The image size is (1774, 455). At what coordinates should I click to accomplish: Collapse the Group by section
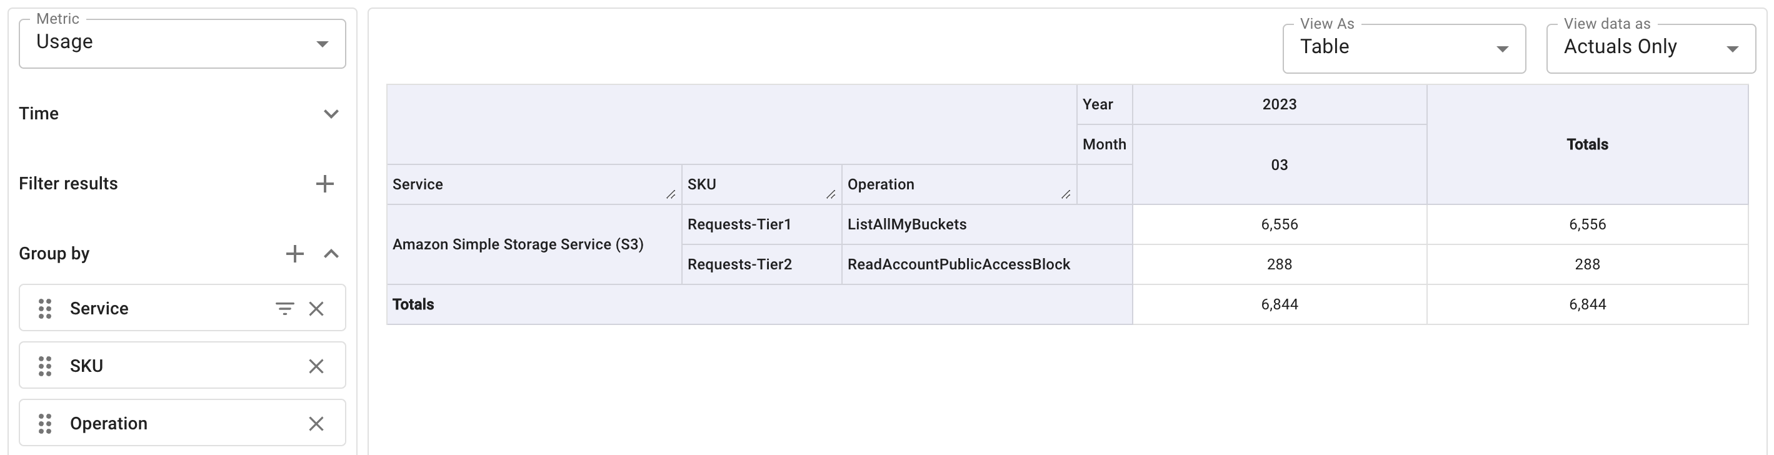[331, 254]
